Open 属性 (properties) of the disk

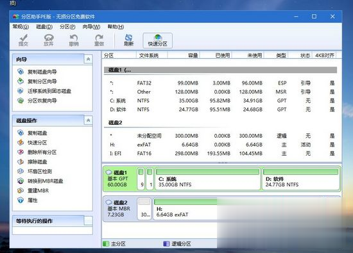28,200
